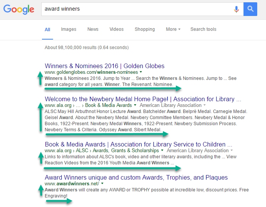Image resolution: width=266 pixels, height=207 pixels.
Task: Open the Shopping tab
Action: [145, 29]
